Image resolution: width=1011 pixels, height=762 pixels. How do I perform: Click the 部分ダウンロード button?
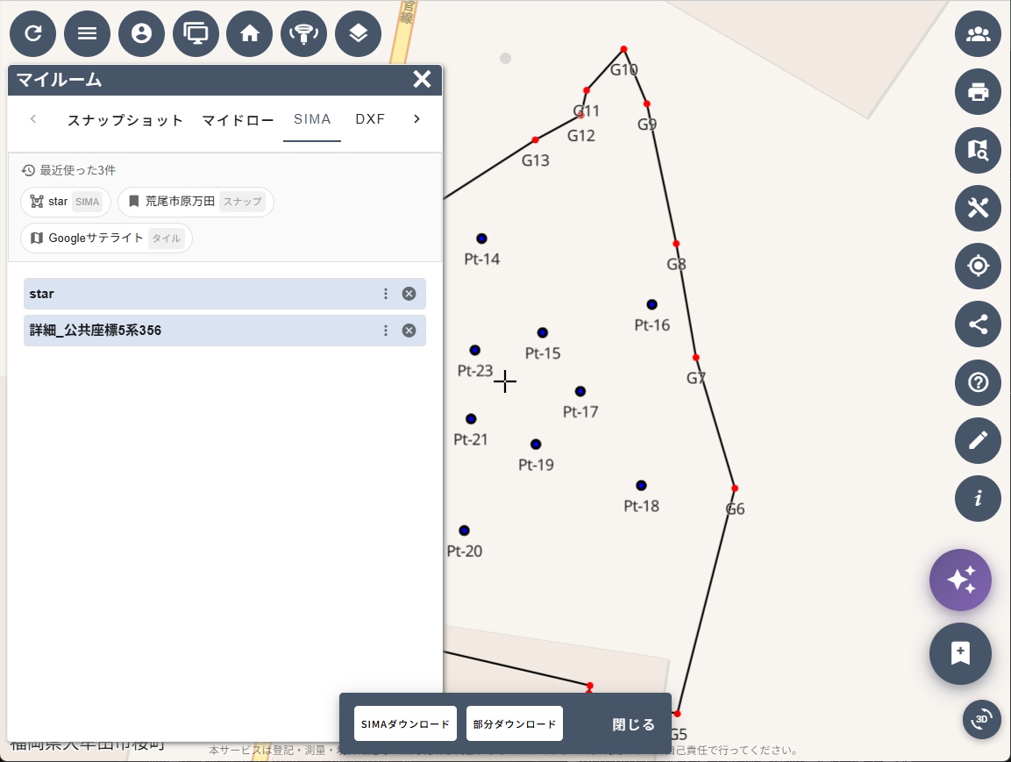click(x=515, y=724)
